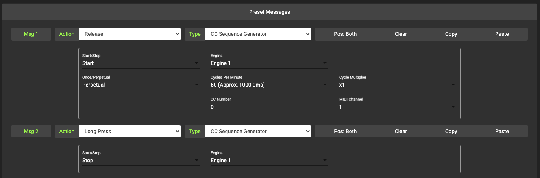Click the Msg 2 label button
Image resolution: width=540 pixels, height=178 pixels.
31,132
